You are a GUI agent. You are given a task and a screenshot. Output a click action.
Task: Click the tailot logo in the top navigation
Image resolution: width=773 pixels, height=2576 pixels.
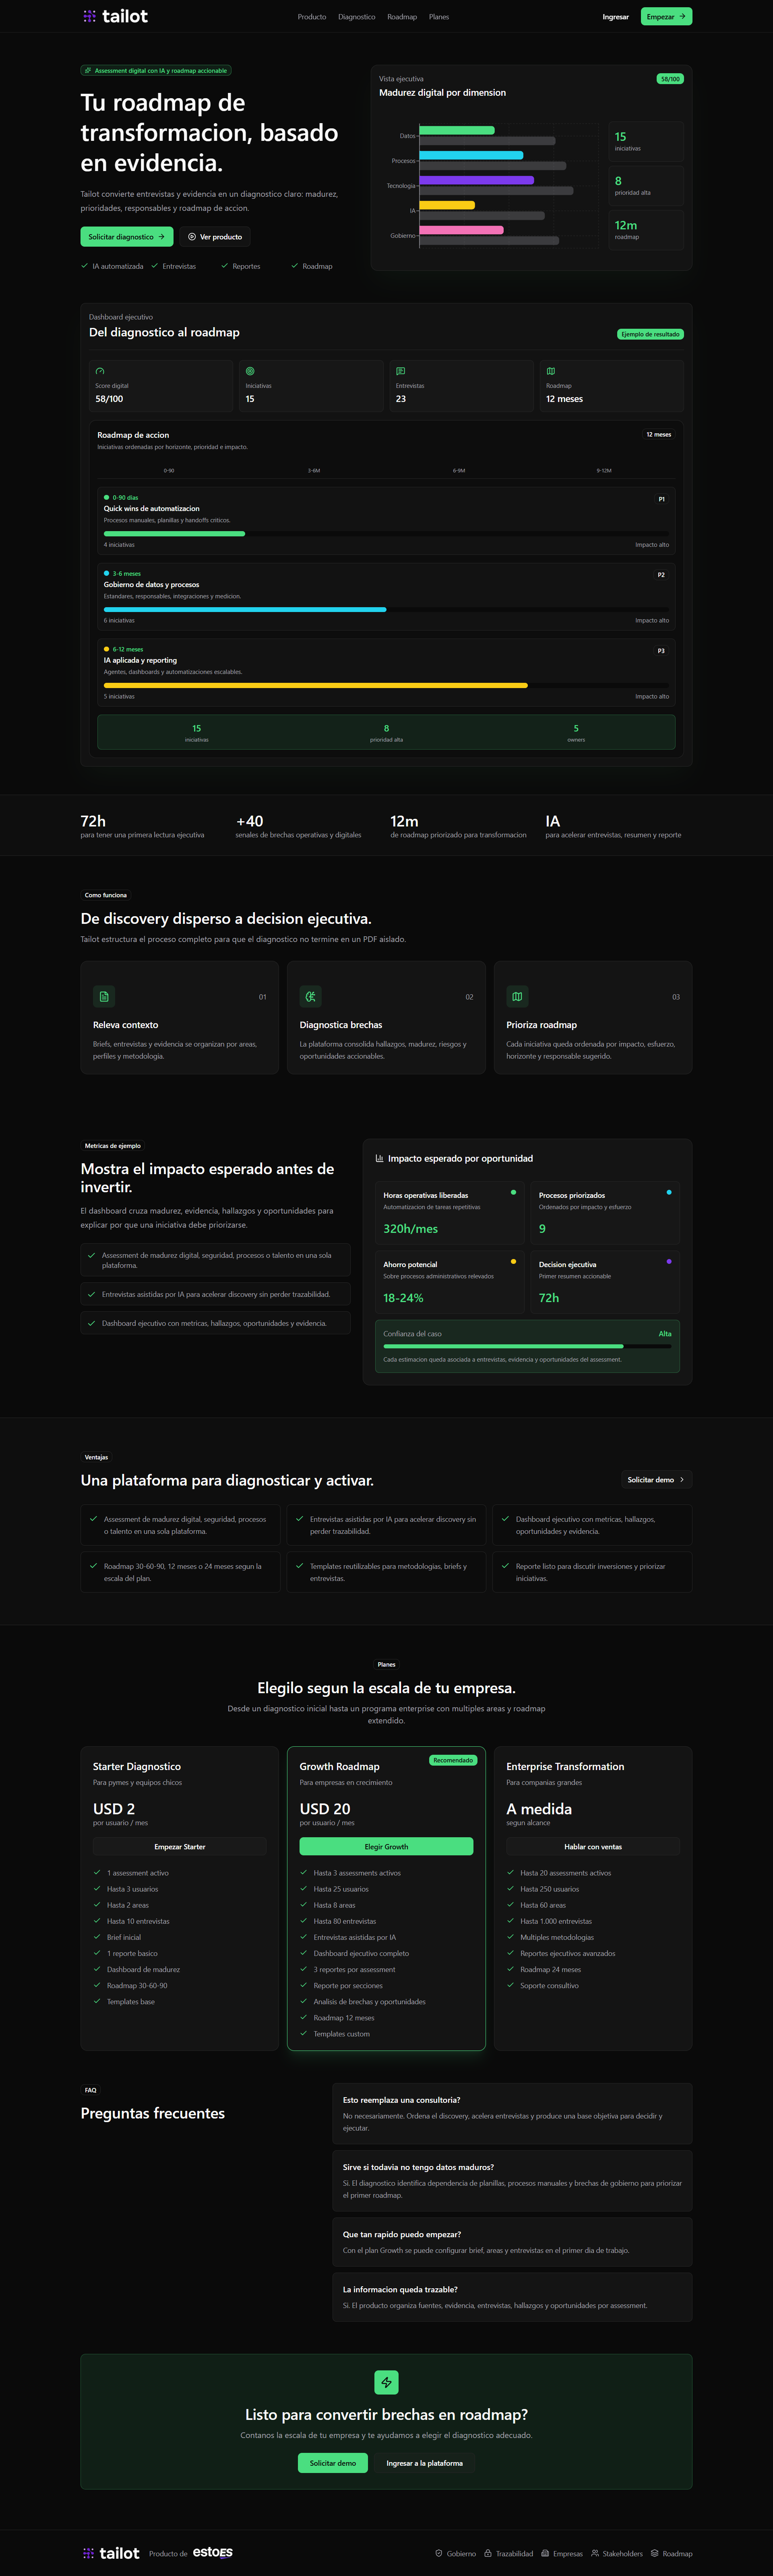pyautogui.click(x=115, y=16)
